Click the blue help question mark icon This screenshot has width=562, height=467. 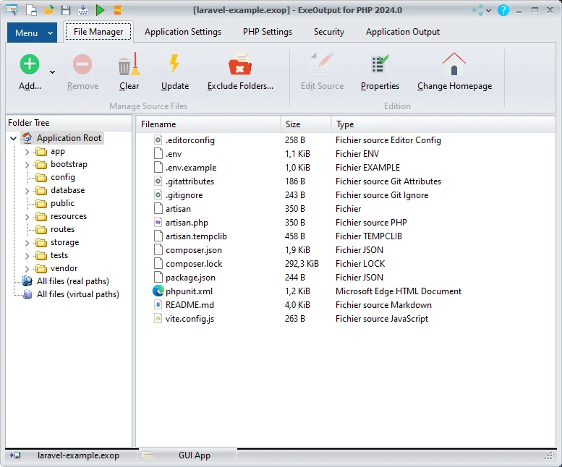pyautogui.click(x=503, y=10)
